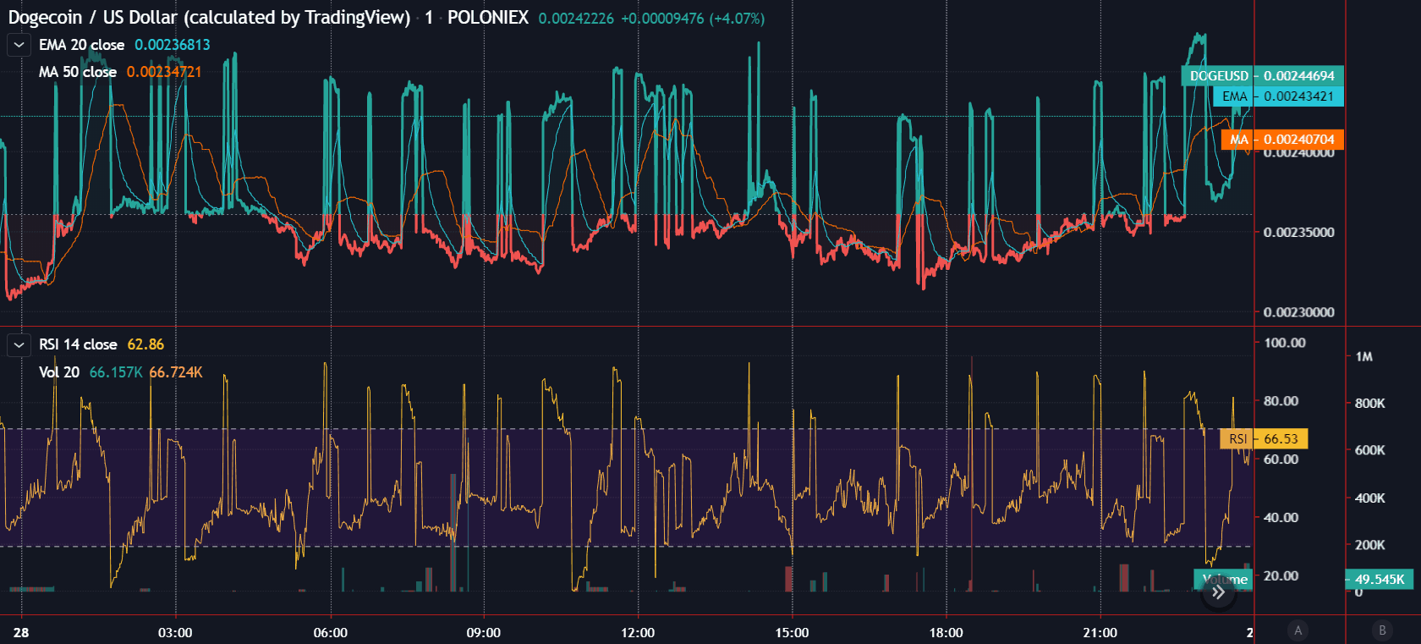
Task: Select the B scale toggle at bottom
Action: click(x=1382, y=630)
